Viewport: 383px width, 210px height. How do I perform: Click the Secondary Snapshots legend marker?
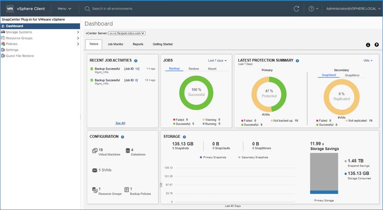pos(239,157)
